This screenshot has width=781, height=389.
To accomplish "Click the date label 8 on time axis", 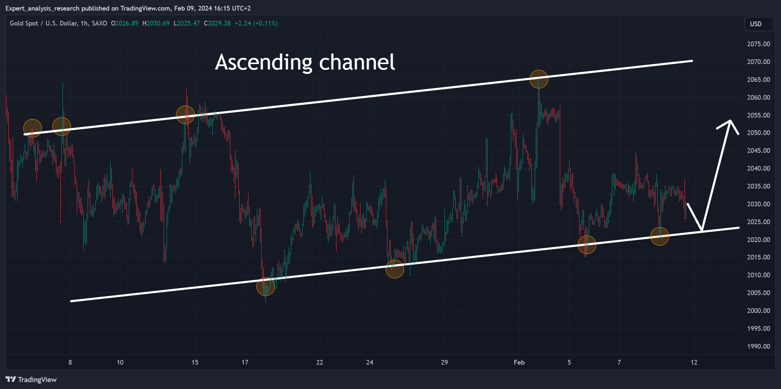I will (x=70, y=362).
